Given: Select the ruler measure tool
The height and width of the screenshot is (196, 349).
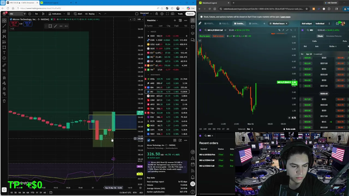Looking at the screenshot, I should click(4, 65).
